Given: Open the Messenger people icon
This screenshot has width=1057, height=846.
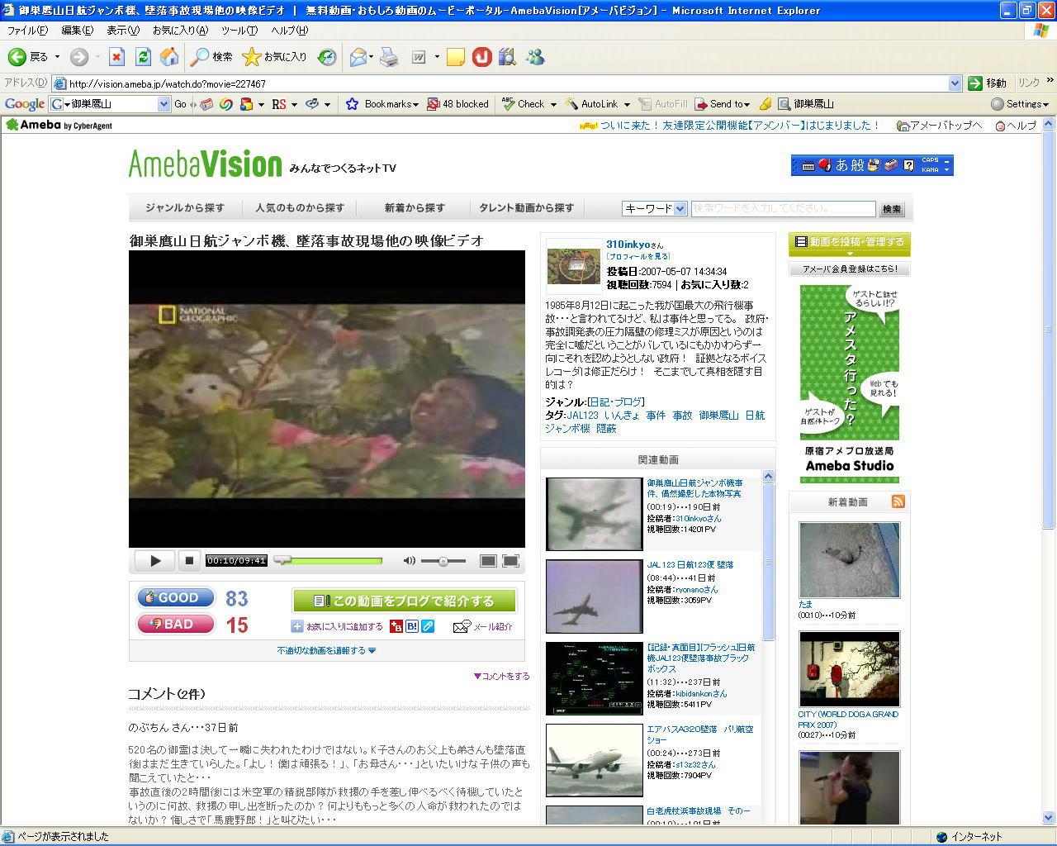Looking at the screenshot, I should (x=535, y=57).
